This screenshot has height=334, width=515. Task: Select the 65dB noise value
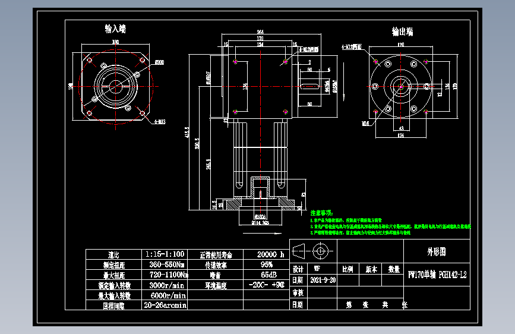(269, 275)
